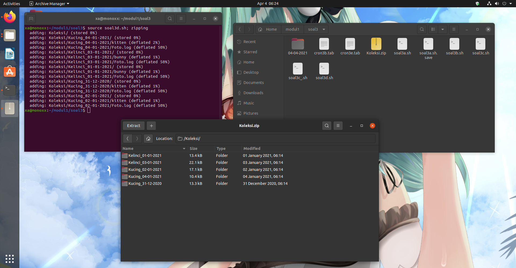This screenshot has width=516, height=268.
Task: Select the soal3a.sh.save file
Action: (x=428, y=49)
